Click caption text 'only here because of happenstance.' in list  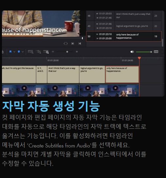pyautogui.click(x=127, y=36)
